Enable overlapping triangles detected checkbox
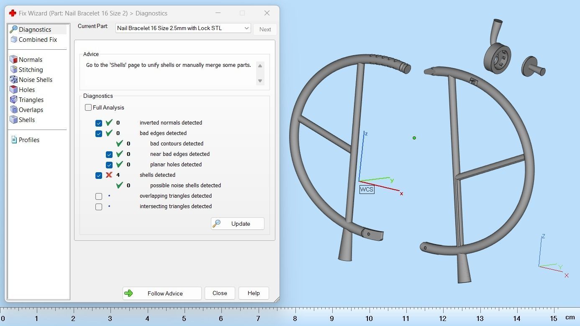 click(x=99, y=196)
